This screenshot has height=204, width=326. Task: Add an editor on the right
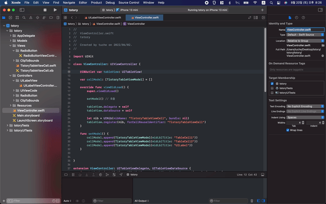[x=263, y=18]
